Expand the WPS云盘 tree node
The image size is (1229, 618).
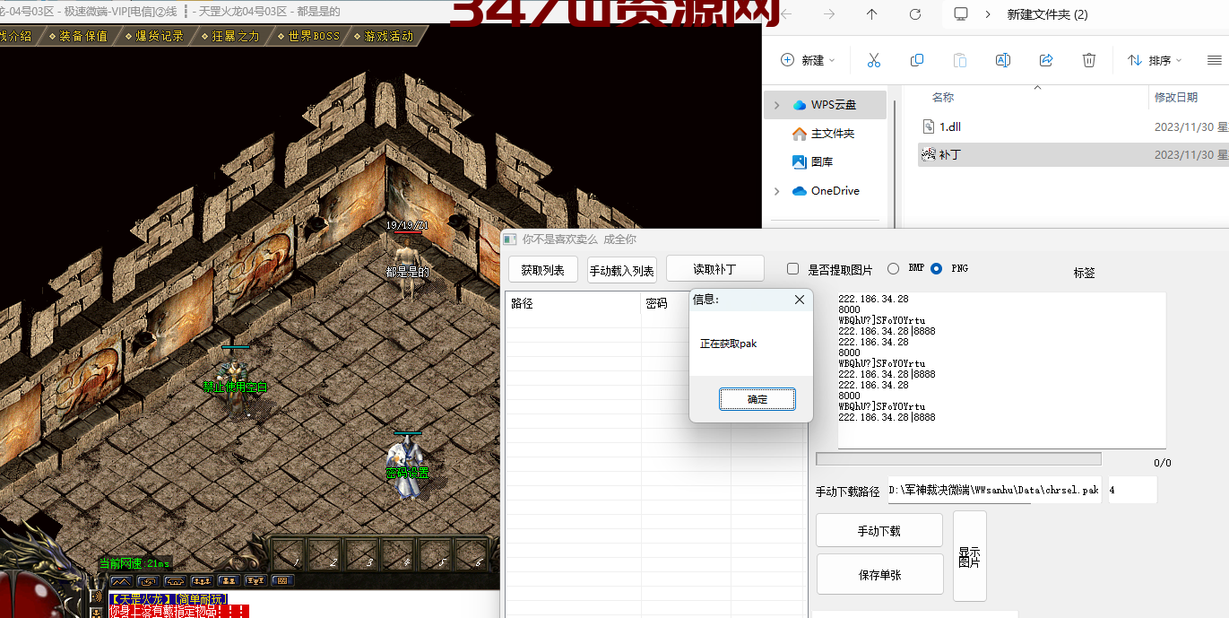click(x=776, y=105)
